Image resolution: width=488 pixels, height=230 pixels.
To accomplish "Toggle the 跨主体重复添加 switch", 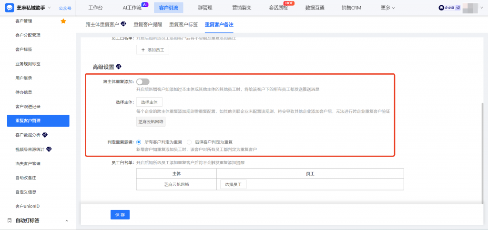I will click(143, 82).
